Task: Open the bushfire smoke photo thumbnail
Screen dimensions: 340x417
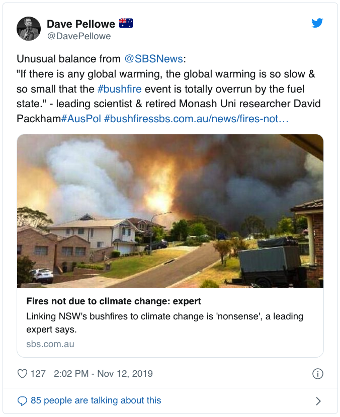Action: tap(170, 211)
